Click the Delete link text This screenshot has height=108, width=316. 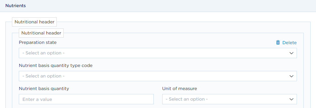click(289, 43)
